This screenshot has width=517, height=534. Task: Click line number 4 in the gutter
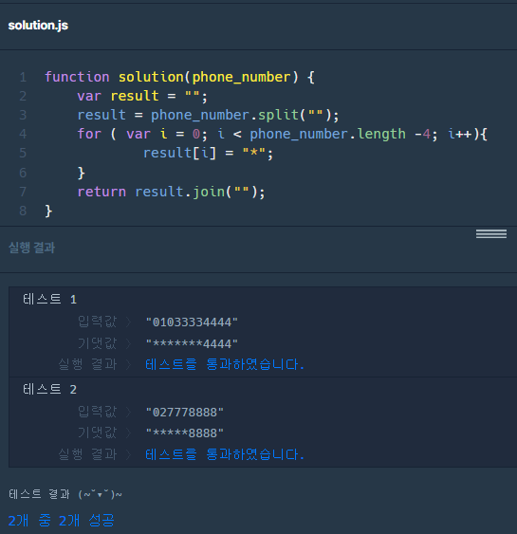pyautogui.click(x=23, y=134)
